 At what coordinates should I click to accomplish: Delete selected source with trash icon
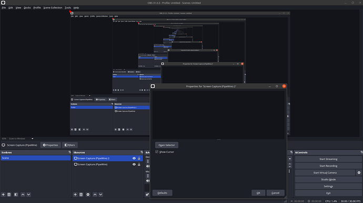(81, 195)
